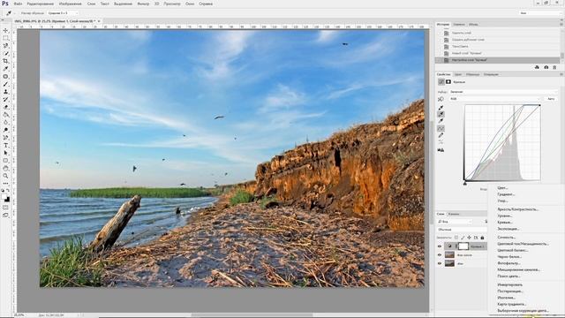
Task: Click the Auto button in Curves
Action: pyautogui.click(x=551, y=99)
